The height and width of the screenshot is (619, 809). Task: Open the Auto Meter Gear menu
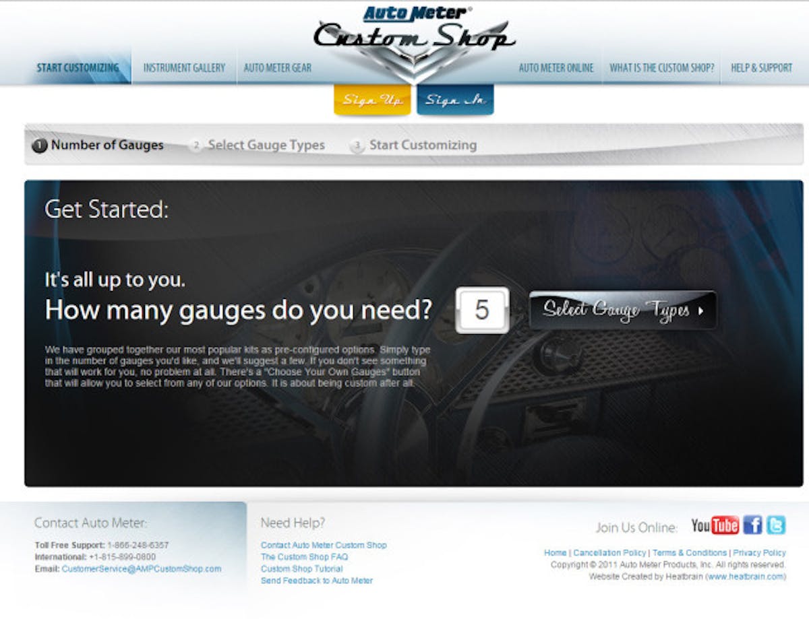[278, 67]
